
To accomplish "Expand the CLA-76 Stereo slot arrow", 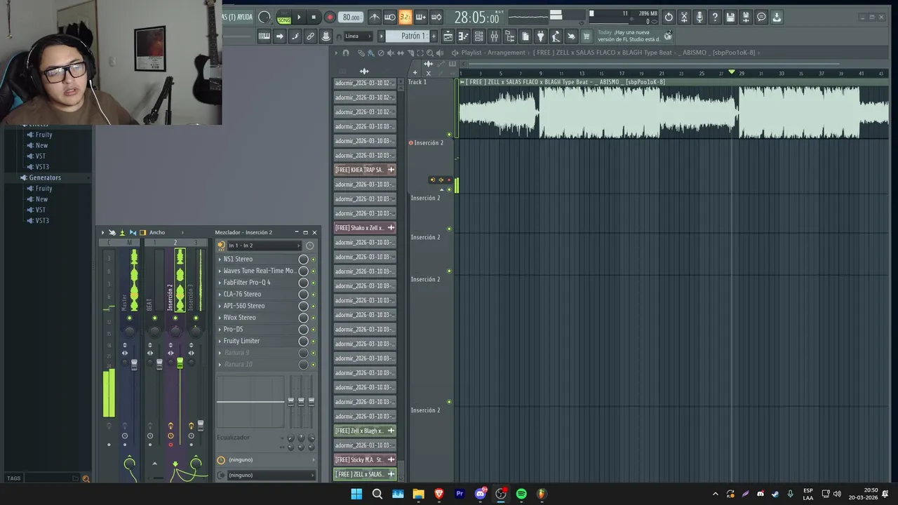I will [220, 294].
